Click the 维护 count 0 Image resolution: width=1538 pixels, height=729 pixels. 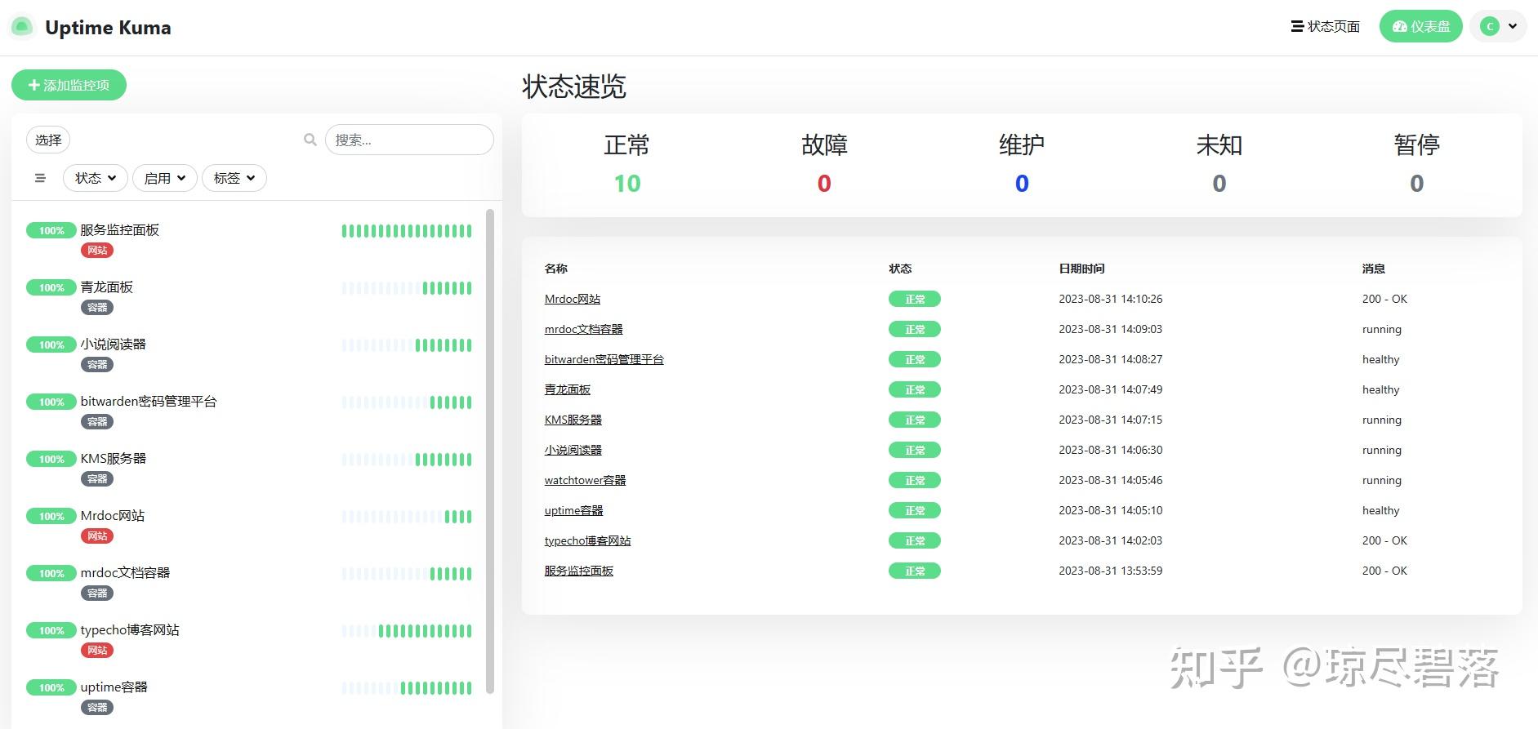pyautogui.click(x=1022, y=184)
